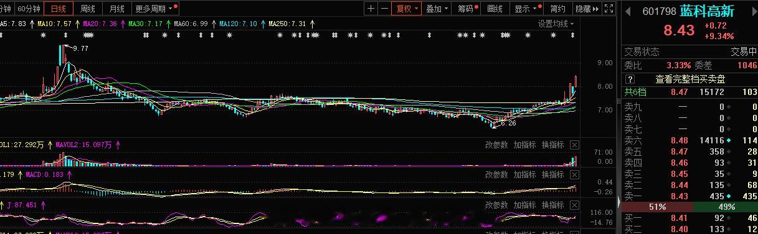Click 加指标 in volume panel
Screen dimensions: 758x234
coord(525,145)
